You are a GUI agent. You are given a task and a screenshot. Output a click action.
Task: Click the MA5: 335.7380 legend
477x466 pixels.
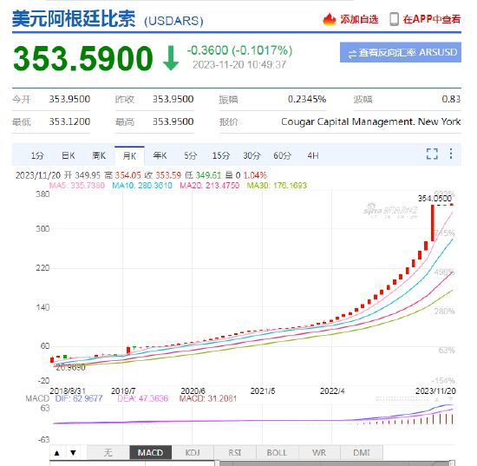pos(77,186)
